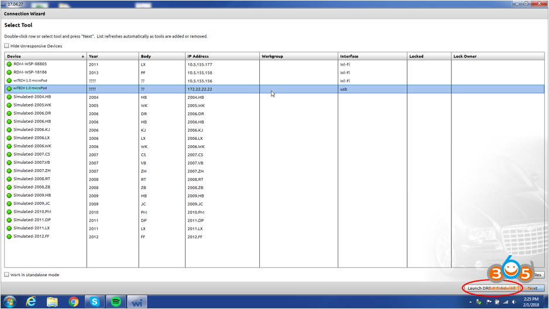Select the RDM-WSP-08805 device row
Image resolution: width=549 pixels, height=309 pixels.
tap(274, 64)
